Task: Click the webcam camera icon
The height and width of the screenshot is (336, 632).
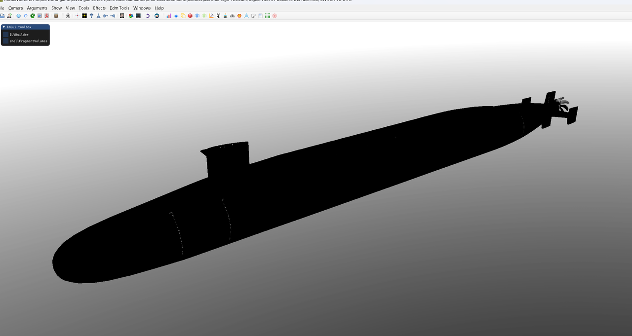Action: tap(68, 16)
